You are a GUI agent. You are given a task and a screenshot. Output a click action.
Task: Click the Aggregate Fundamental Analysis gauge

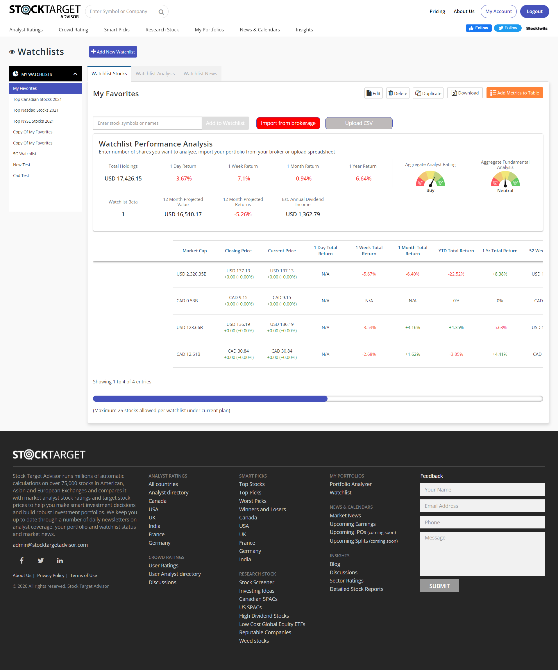[x=505, y=179]
